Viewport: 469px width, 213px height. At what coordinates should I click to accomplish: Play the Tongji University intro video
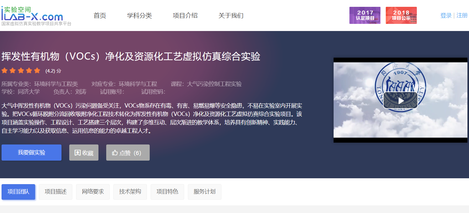400,100
